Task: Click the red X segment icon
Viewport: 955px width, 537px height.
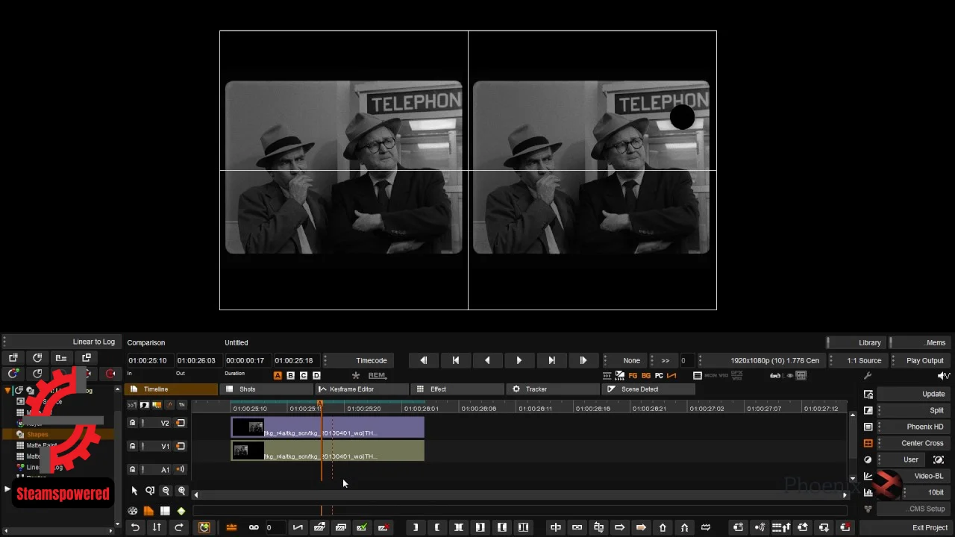Action: click(383, 527)
